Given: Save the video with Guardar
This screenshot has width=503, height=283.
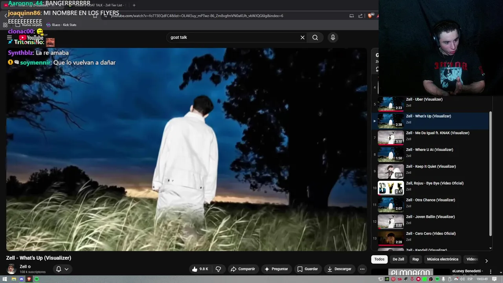Looking at the screenshot, I should pyautogui.click(x=307, y=269).
